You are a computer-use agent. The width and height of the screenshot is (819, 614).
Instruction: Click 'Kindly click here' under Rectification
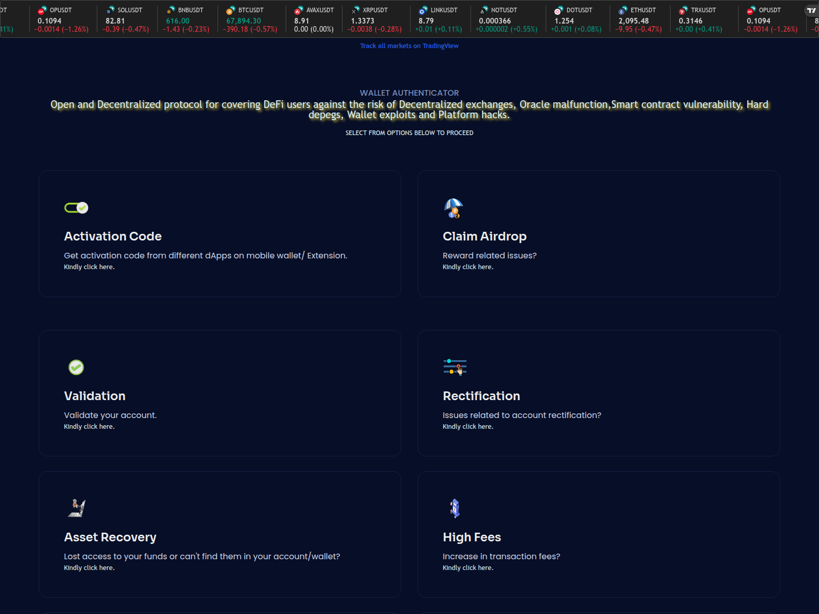click(x=468, y=427)
